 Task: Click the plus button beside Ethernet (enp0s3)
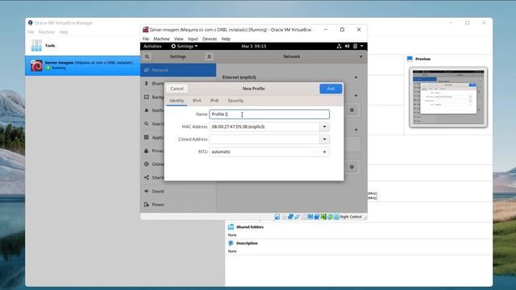point(356,77)
